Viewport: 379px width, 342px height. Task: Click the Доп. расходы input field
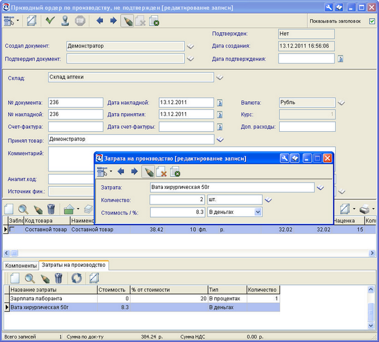(307, 127)
